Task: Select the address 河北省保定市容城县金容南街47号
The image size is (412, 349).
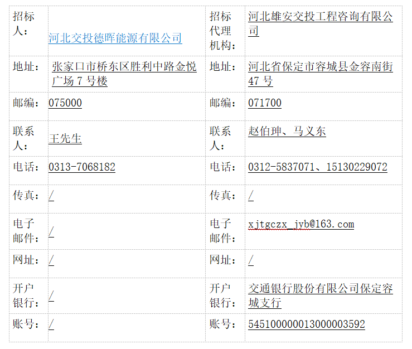Action: pos(320,74)
